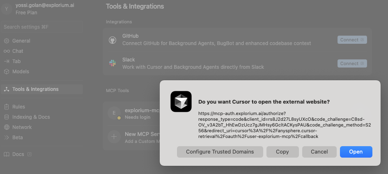Open Models settings
Image resolution: width=388 pixels, height=174 pixels.
(x=41, y=72)
